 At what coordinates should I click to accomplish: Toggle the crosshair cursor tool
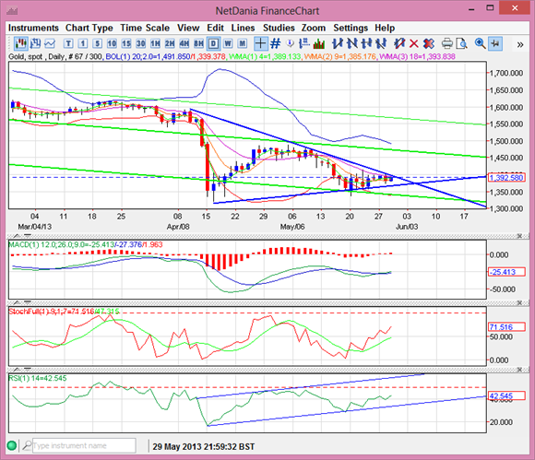coord(260,43)
